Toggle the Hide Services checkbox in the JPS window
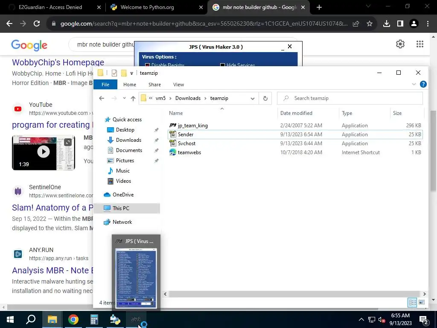This screenshot has height=328, width=437. coord(222,65)
